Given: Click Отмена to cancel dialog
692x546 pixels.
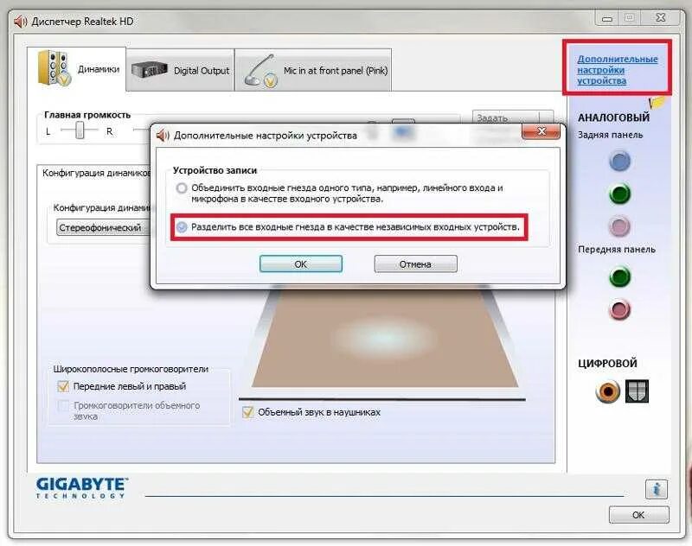Looking at the screenshot, I should (x=415, y=264).
